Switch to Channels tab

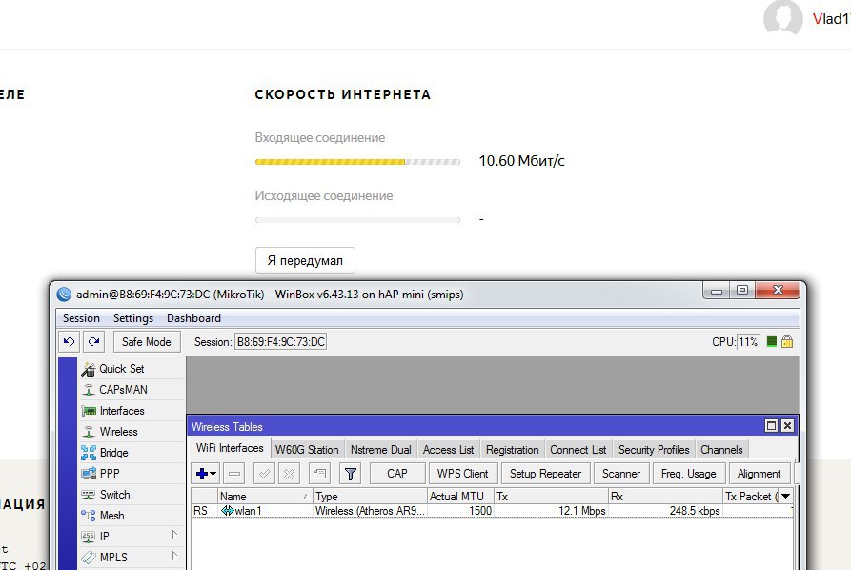(x=721, y=450)
